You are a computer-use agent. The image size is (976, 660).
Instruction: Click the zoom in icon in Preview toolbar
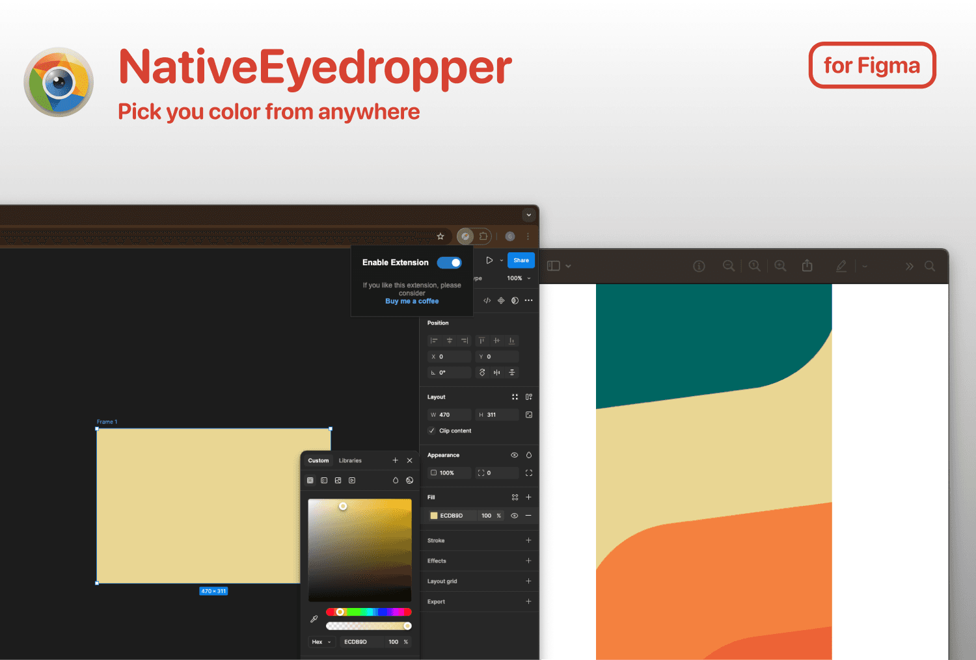(x=780, y=265)
